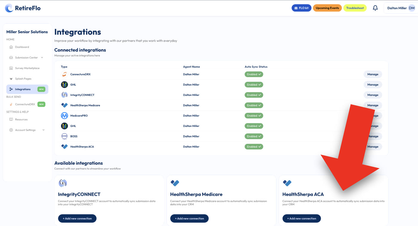Image resolution: width=418 pixels, height=226 pixels.
Task: Click the Type column header
Action: [x=64, y=67]
